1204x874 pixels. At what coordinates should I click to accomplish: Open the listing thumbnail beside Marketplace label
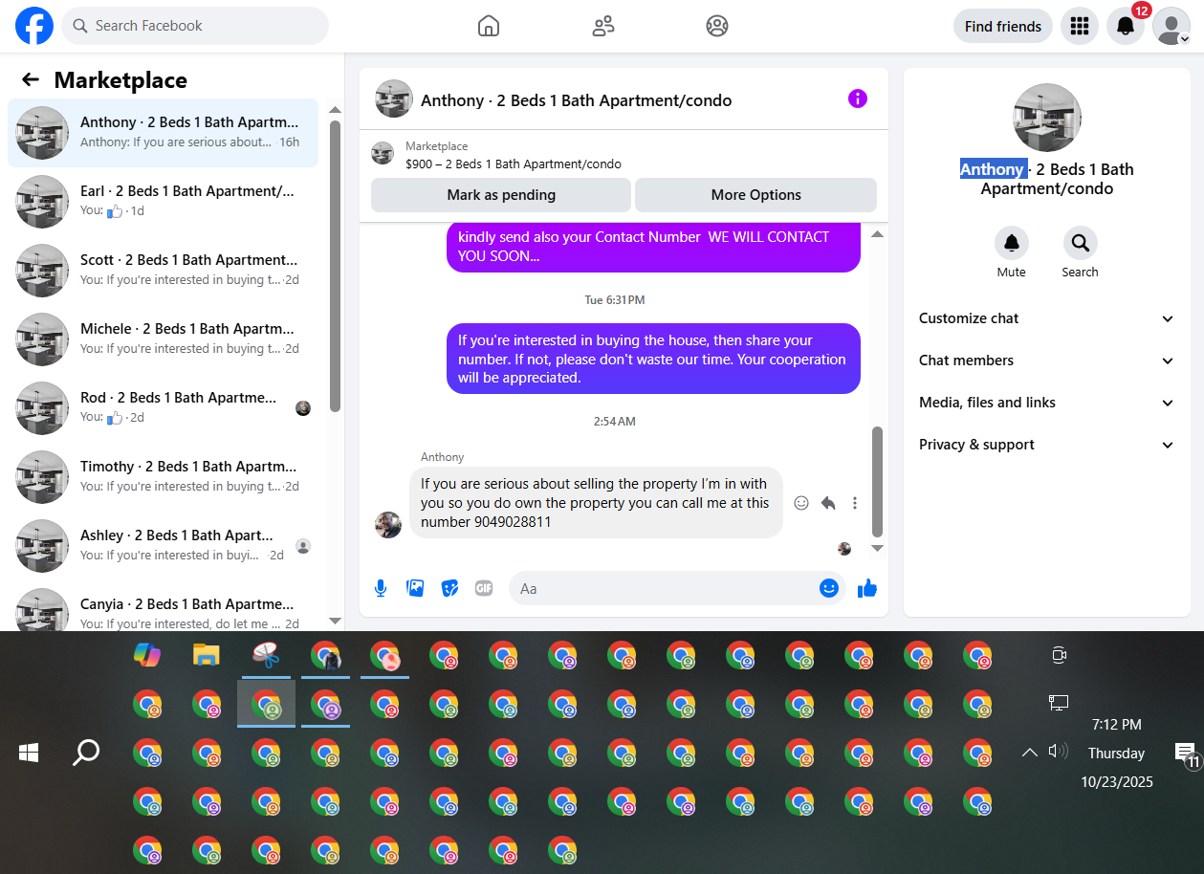[x=383, y=154]
